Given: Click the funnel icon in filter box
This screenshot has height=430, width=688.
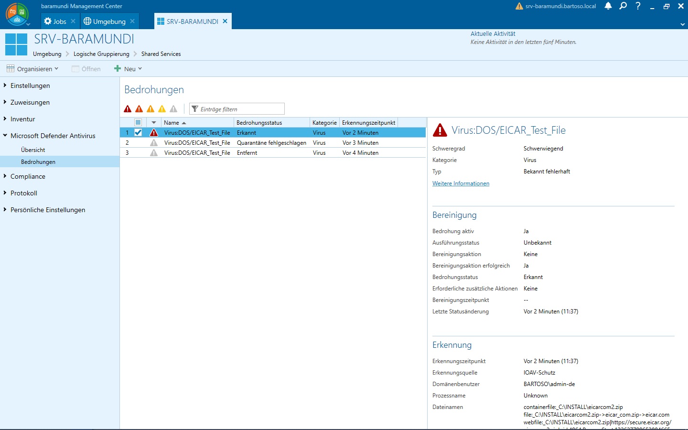Looking at the screenshot, I should 195,109.
